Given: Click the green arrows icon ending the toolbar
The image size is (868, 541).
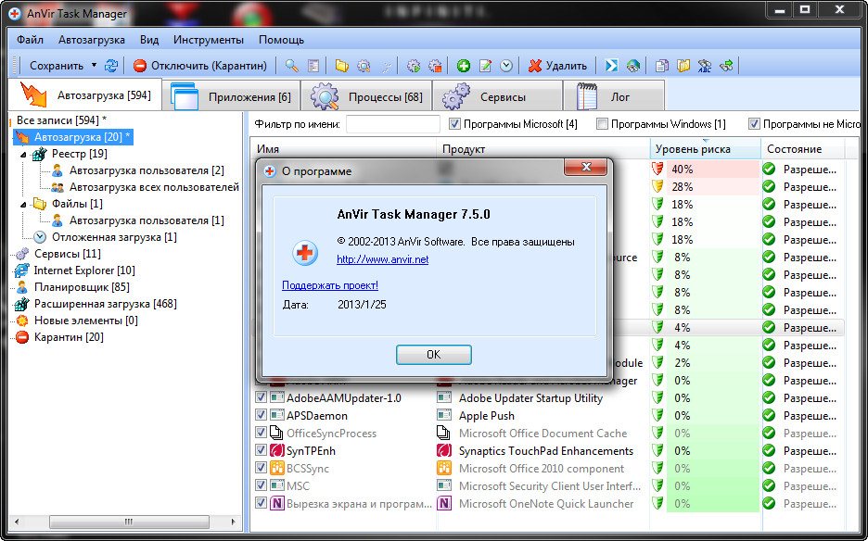Looking at the screenshot, I should [x=726, y=66].
